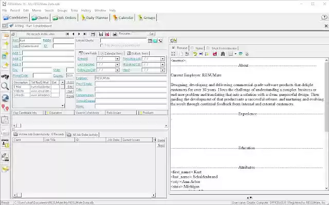Open the Job Orders module
Screen dimensions: 329x205
click(64, 18)
